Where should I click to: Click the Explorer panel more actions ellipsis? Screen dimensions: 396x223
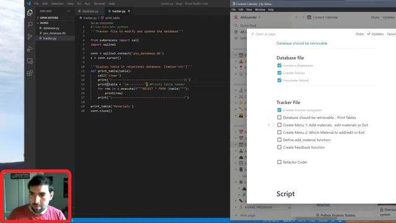pos(69,11)
